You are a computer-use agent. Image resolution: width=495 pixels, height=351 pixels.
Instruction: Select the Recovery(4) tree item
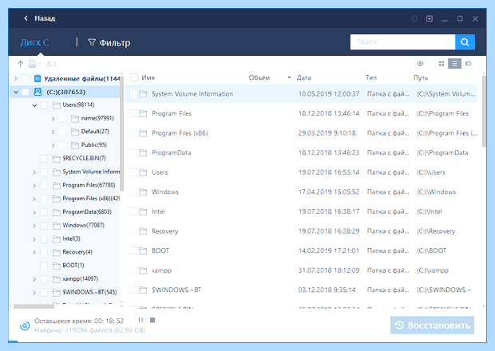point(77,252)
